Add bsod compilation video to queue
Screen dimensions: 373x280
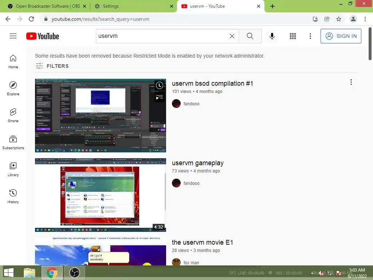(x=160, y=97)
